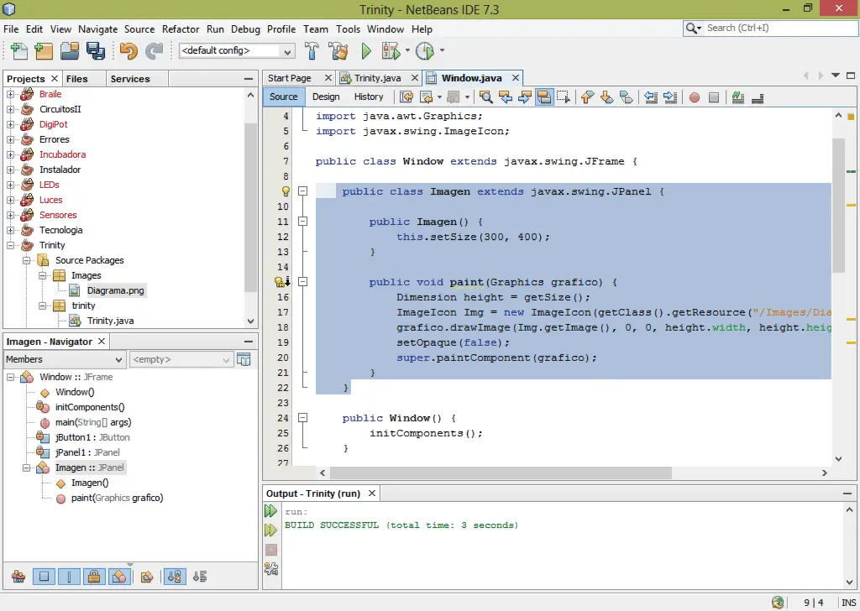Collapse the Imagen class code fold
Screen dimensions: 860x611
click(x=303, y=191)
